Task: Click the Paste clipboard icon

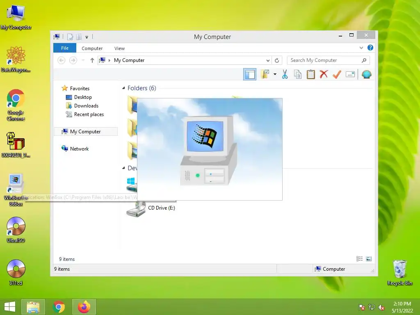Action: point(311,74)
